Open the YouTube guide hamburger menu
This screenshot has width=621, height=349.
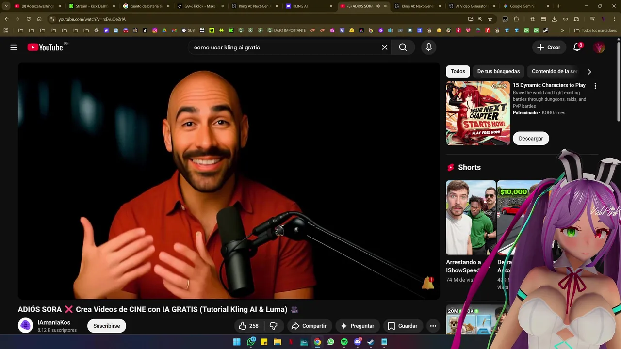pyautogui.click(x=14, y=48)
